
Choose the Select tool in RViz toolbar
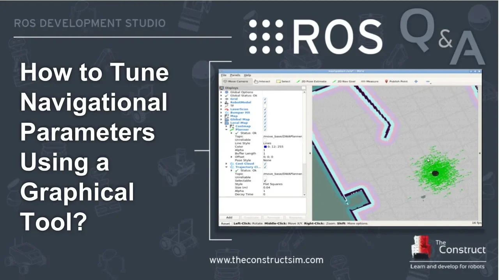click(283, 81)
